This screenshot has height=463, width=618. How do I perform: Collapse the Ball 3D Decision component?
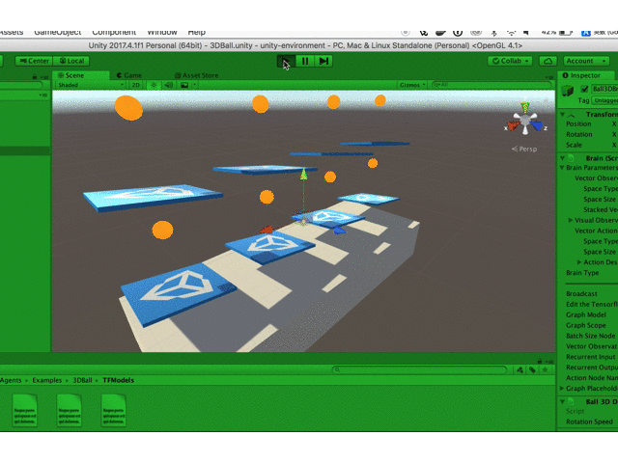(562, 402)
